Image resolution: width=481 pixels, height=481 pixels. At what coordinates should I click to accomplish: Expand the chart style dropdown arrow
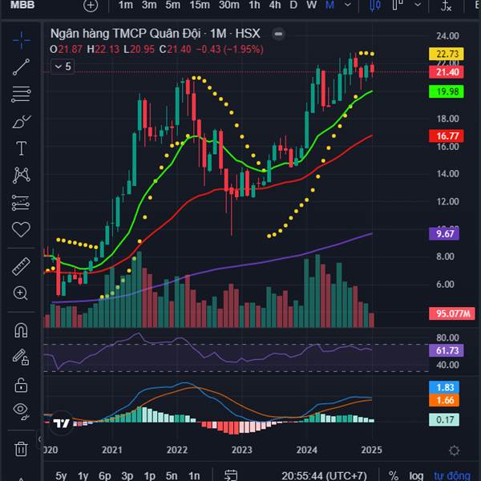418,5
